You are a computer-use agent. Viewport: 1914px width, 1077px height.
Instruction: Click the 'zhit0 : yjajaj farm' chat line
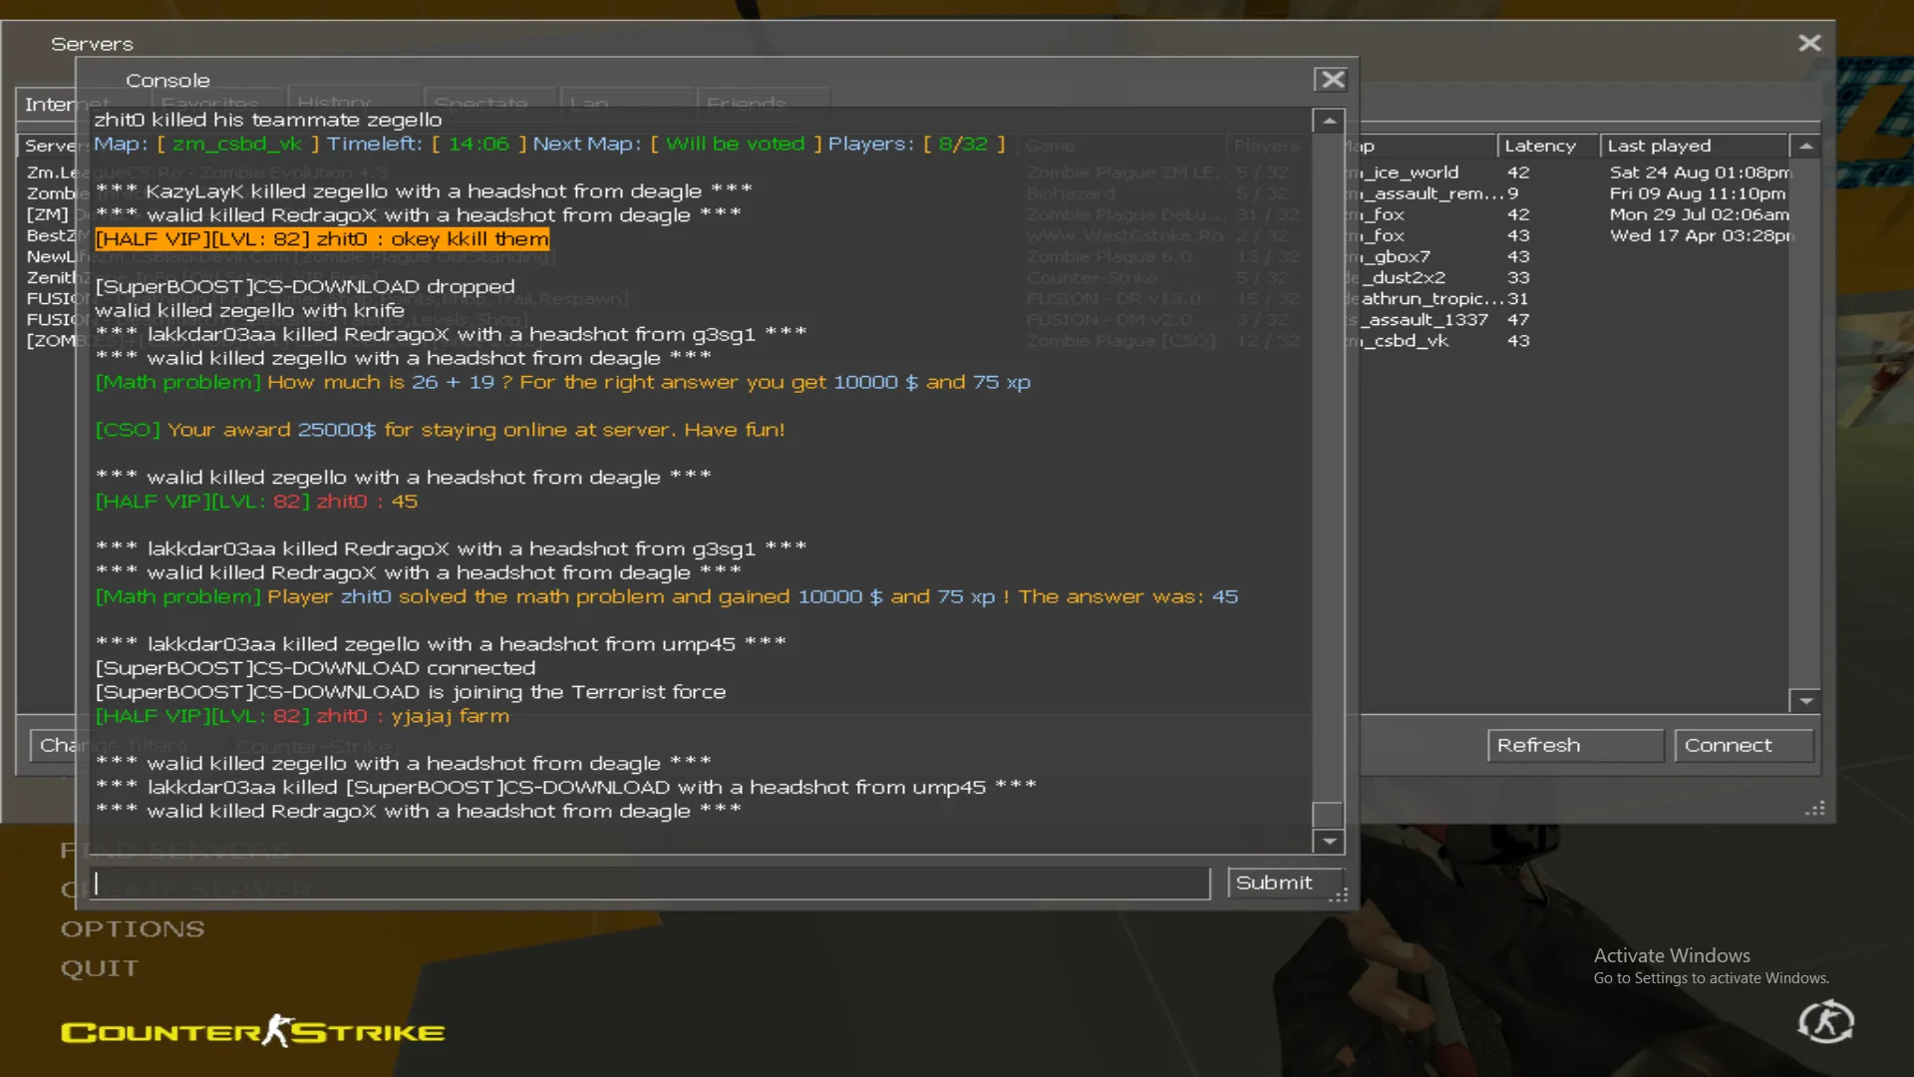(x=302, y=716)
